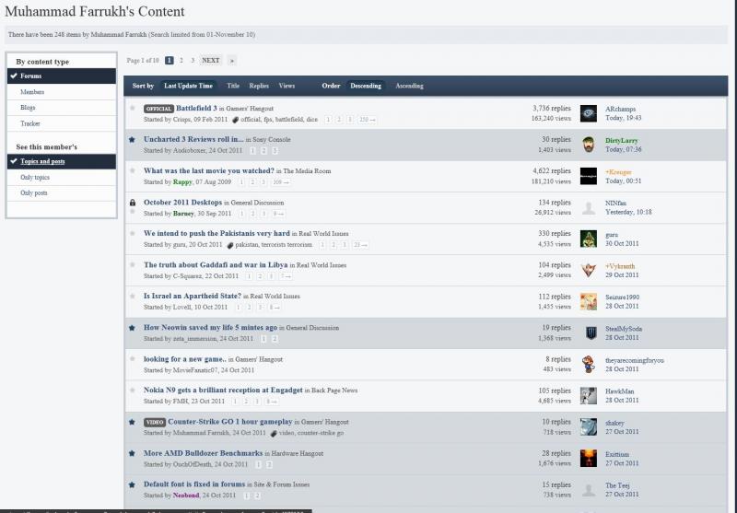Open Rappy's member profile
The height and width of the screenshot is (513, 737).
182,182
